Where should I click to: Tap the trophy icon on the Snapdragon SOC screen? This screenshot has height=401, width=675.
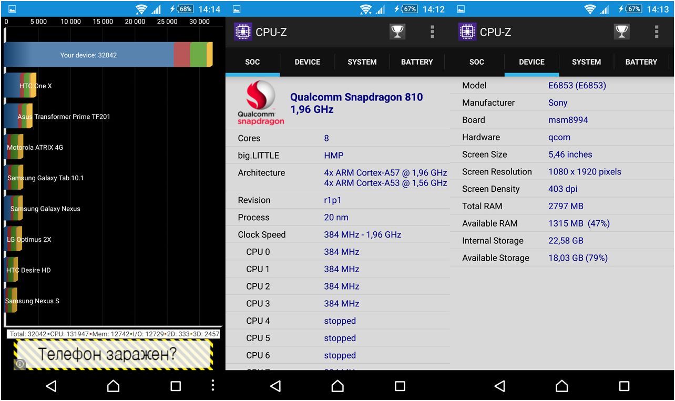[x=397, y=32]
